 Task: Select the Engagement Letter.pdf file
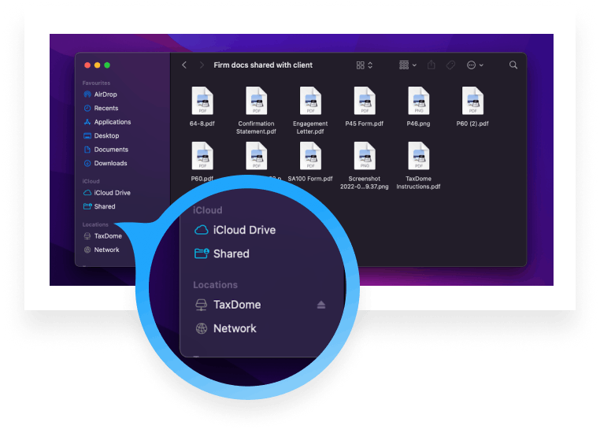(310, 102)
